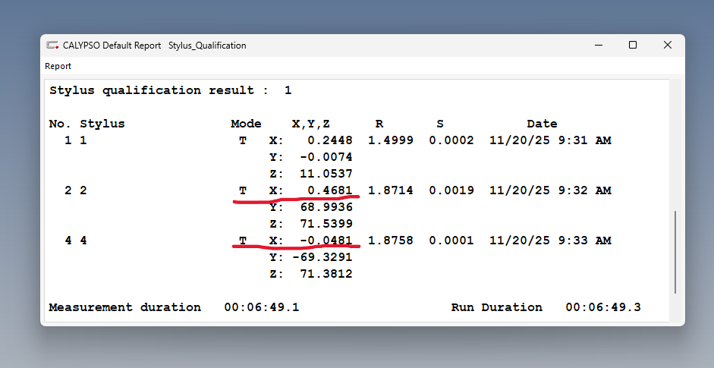Click the 'Stylus qualification result : 1' heading
This screenshot has width=714, height=368.
[x=170, y=90]
